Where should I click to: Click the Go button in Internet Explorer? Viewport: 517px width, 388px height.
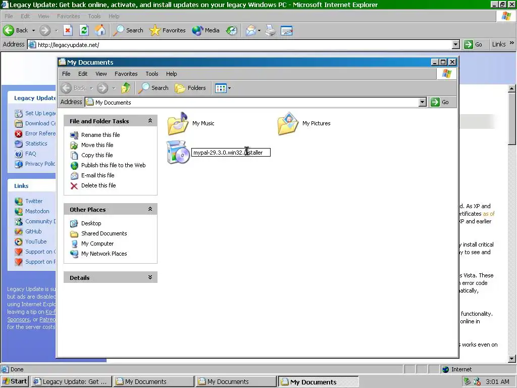pos(473,44)
